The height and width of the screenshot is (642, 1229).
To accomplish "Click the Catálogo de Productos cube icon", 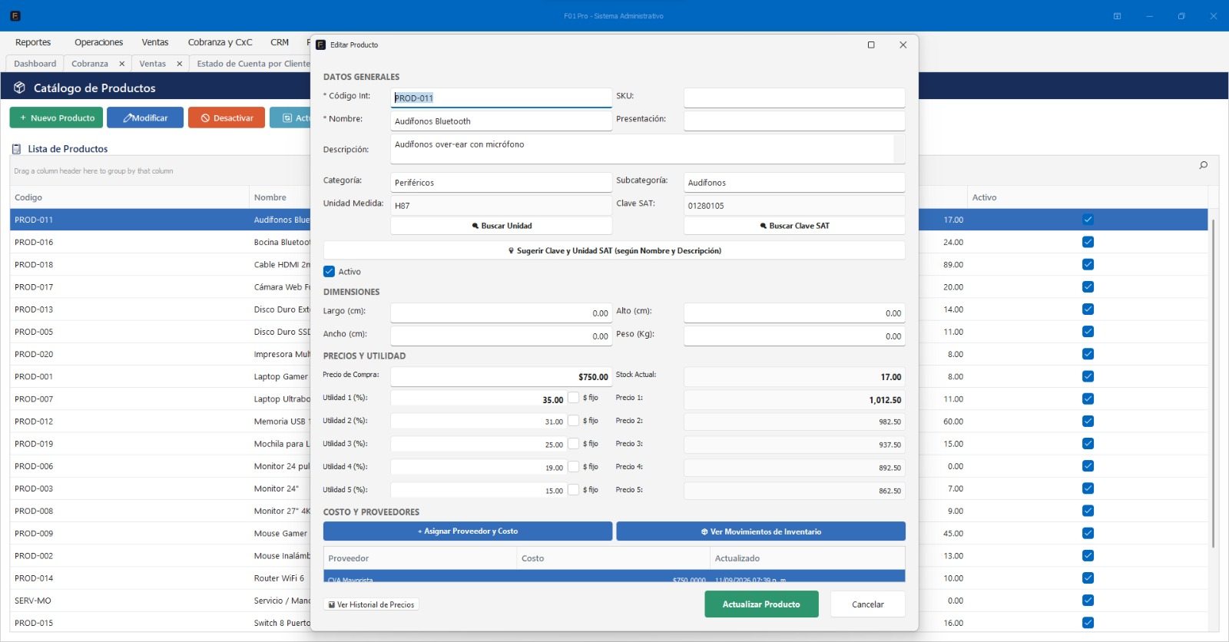I will pos(20,88).
